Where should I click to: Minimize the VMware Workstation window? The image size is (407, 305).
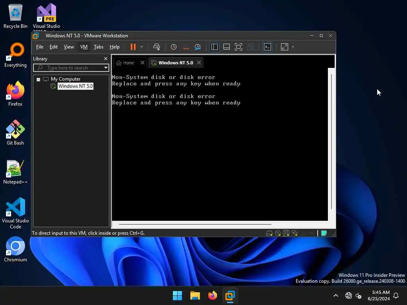point(312,35)
